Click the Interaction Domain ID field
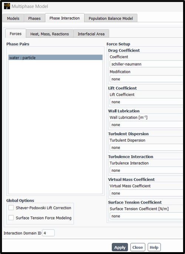Screen dimensions: 185x254 (x=48, y=233)
